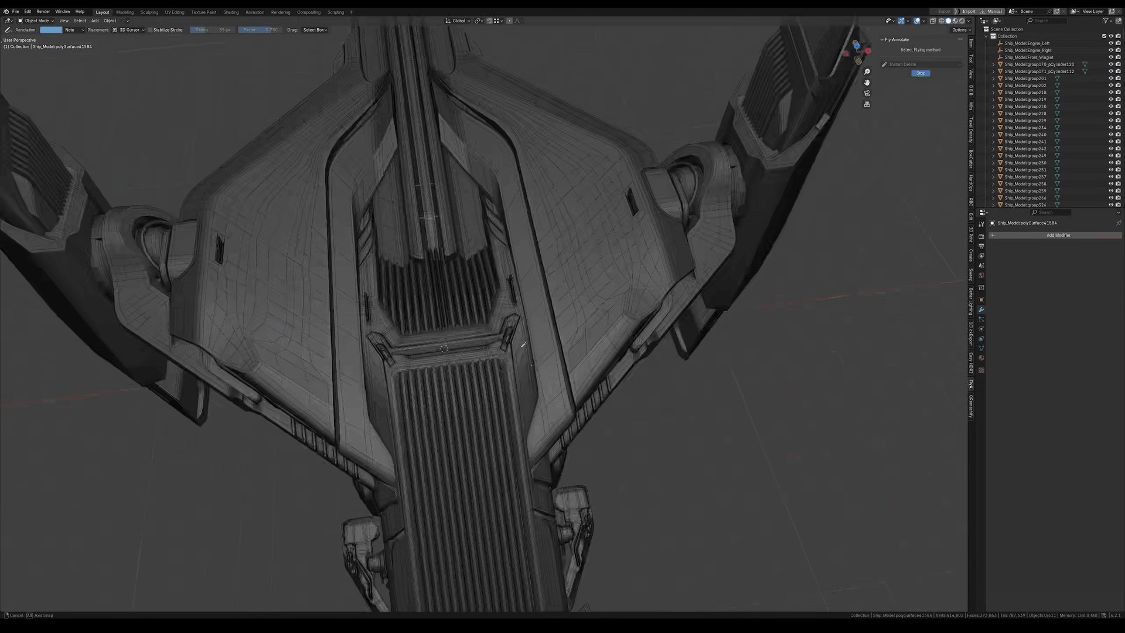Image resolution: width=1125 pixels, height=633 pixels.
Task: Click the Add Modifier button
Action: (x=1058, y=235)
